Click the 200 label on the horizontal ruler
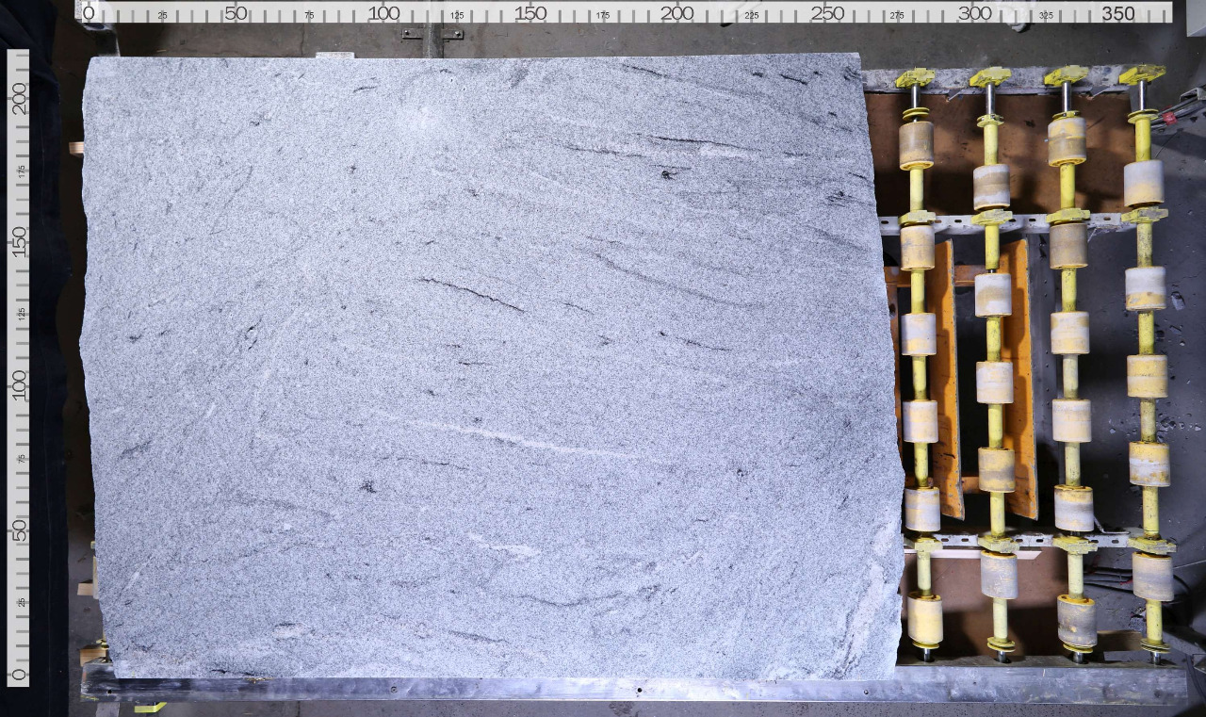1206x717 pixels. (x=677, y=13)
